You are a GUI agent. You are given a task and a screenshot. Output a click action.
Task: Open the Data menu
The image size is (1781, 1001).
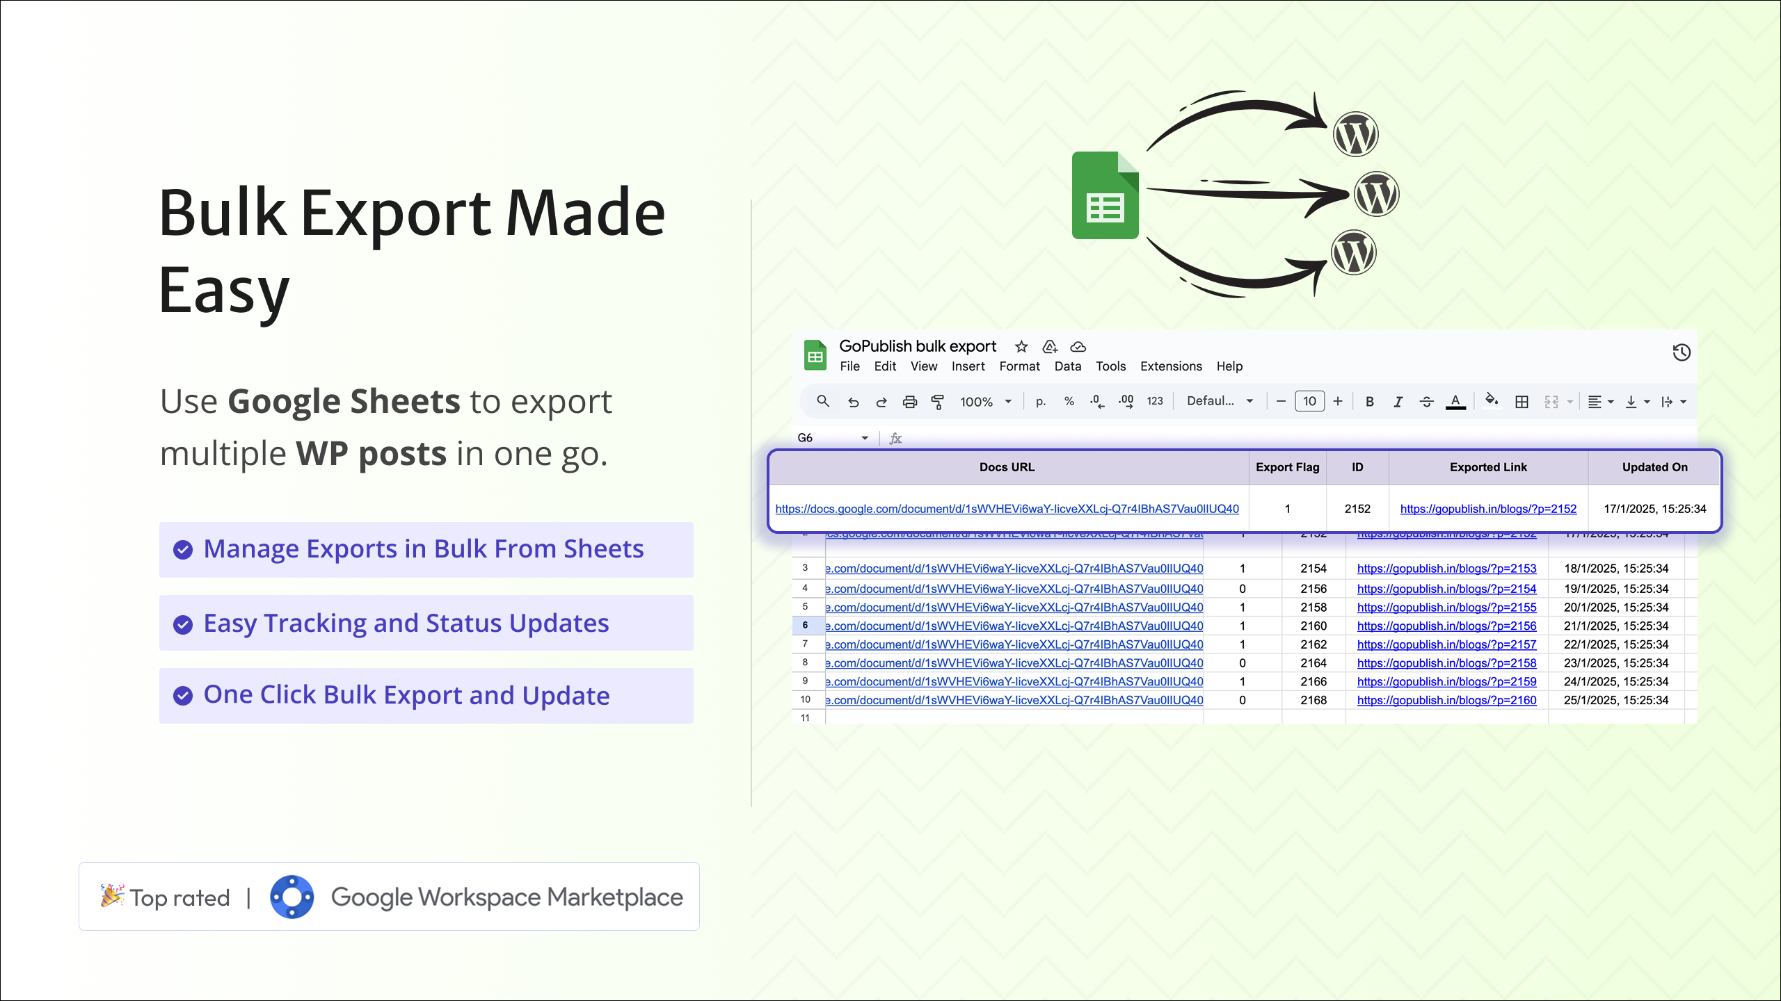[1068, 366]
